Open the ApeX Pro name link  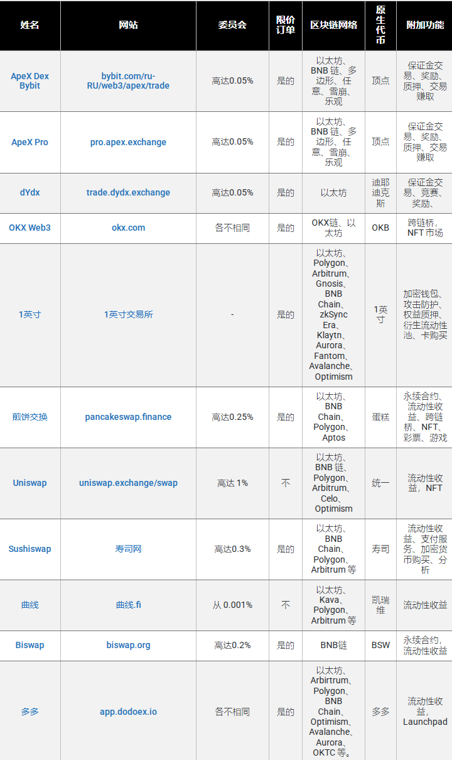coord(30,142)
